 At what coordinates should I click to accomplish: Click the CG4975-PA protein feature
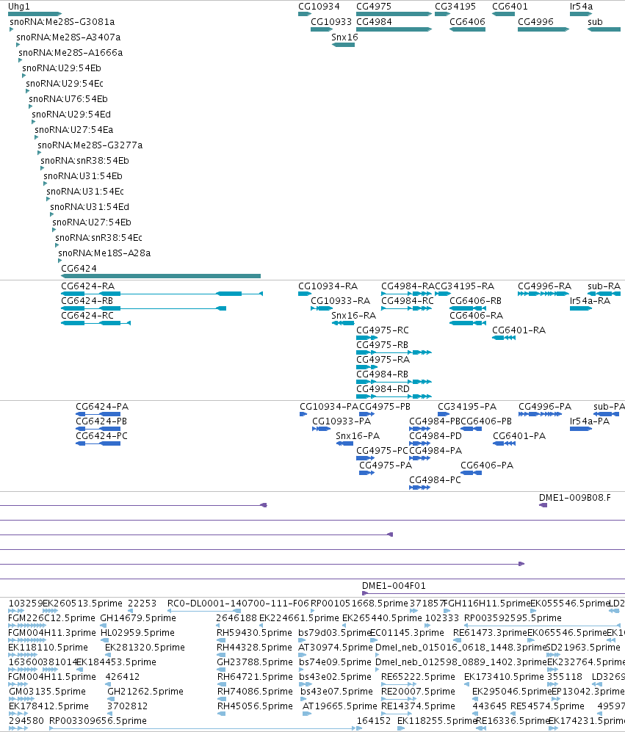tap(366, 472)
